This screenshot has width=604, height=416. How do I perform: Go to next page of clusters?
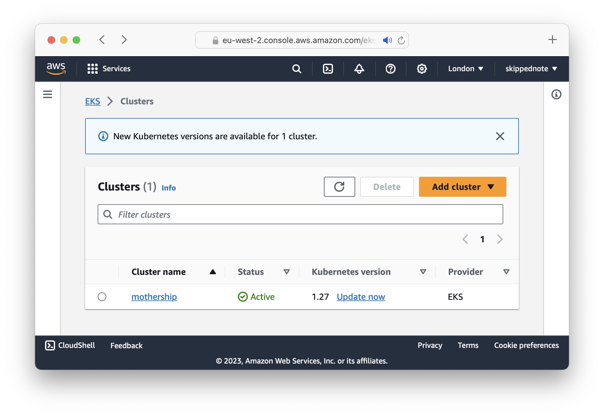[500, 239]
